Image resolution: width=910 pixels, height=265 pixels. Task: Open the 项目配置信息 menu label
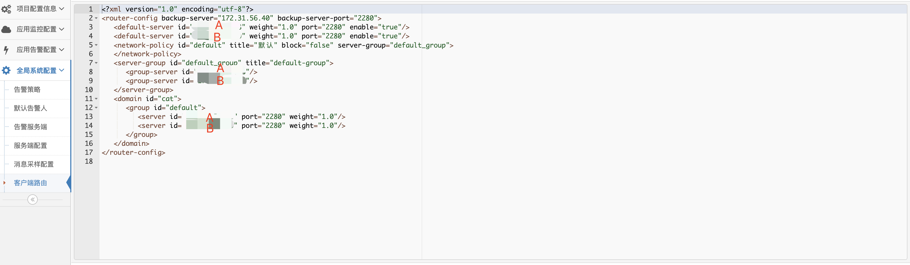[36, 8]
